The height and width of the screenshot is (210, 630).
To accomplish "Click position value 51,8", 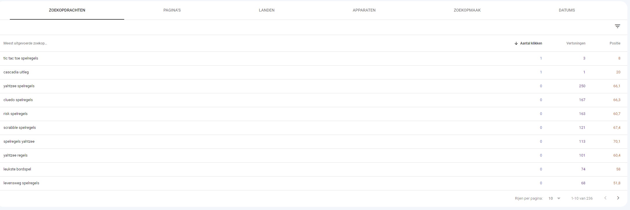I will [617, 183].
